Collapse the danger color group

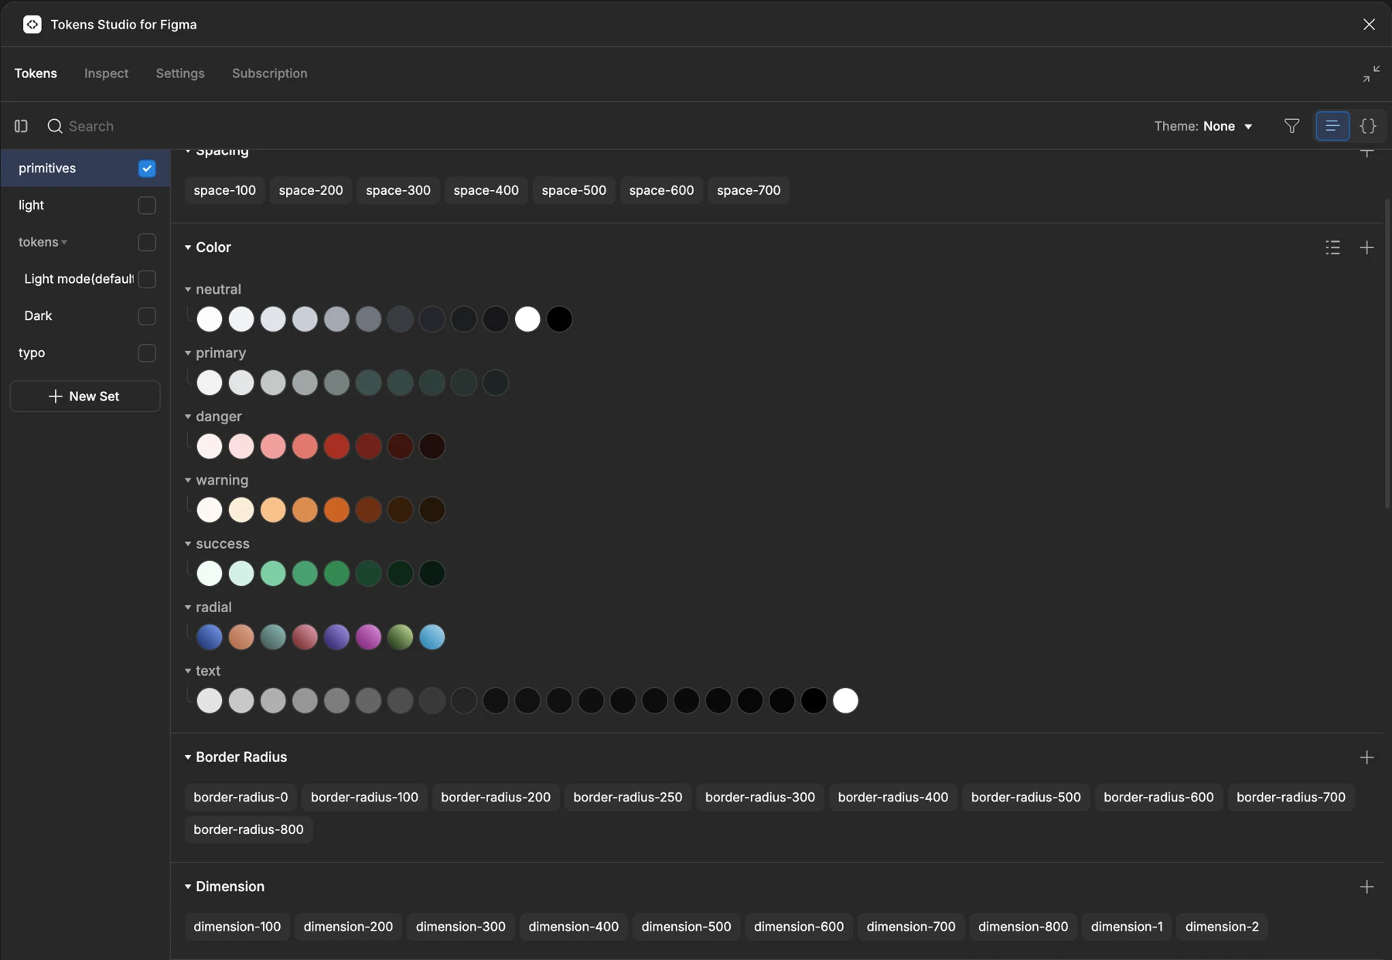(x=187, y=417)
